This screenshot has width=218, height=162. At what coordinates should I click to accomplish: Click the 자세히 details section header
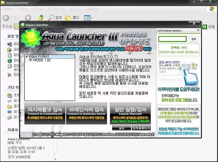[12, 130]
